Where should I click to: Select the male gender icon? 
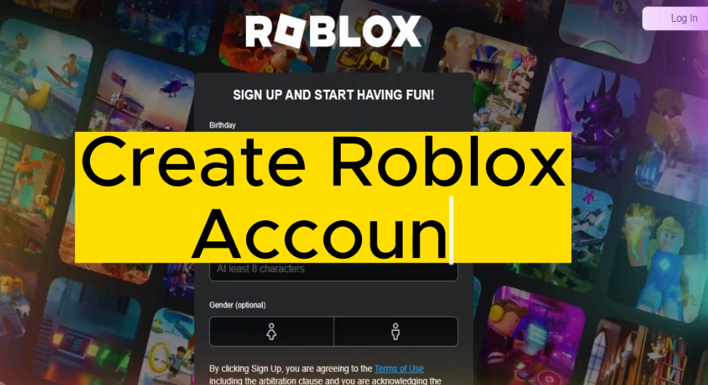click(x=396, y=331)
